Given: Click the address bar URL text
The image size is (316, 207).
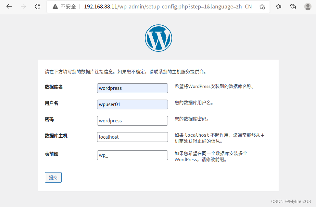Looking at the screenshot, I should pos(168,7).
